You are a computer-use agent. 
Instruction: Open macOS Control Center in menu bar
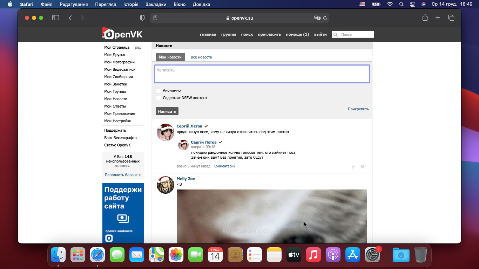[x=412, y=4]
